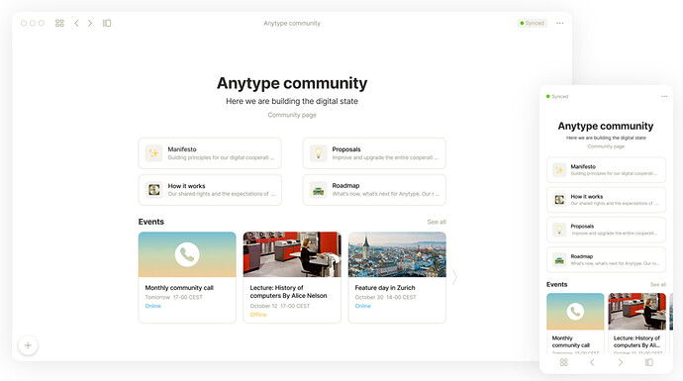The width and height of the screenshot is (683, 381).
Task: Click How it works icon in desktop window
Action: pyautogui.click(x=153, y=190)
